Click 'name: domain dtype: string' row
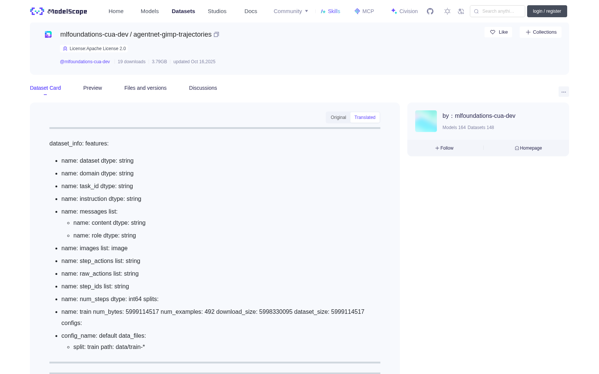 tap(97, 174)
